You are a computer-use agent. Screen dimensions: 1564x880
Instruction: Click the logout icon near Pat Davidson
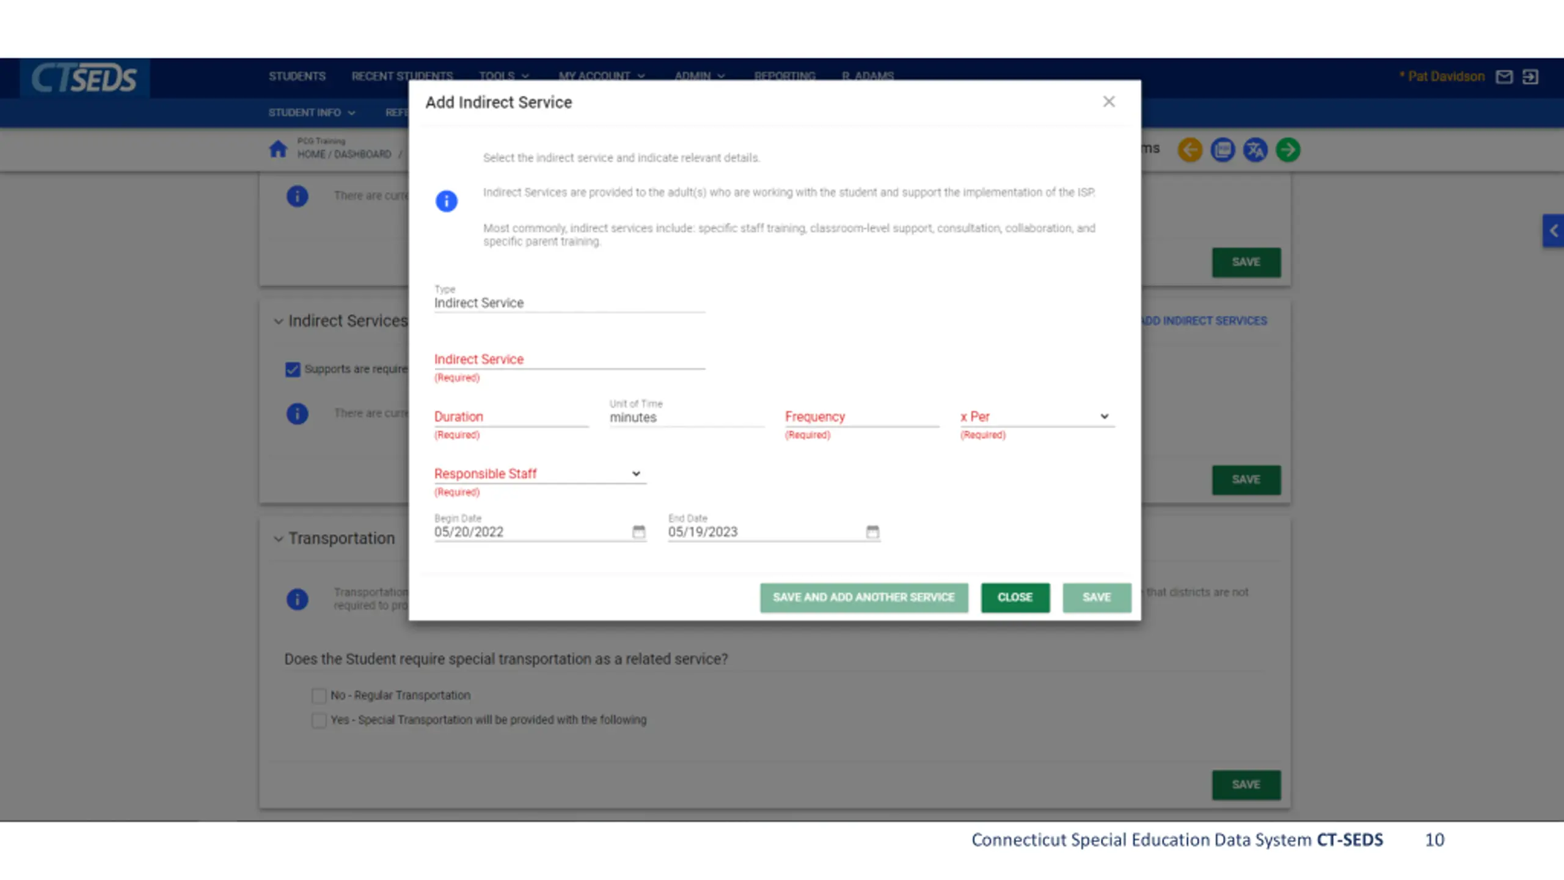[1530, 77]
